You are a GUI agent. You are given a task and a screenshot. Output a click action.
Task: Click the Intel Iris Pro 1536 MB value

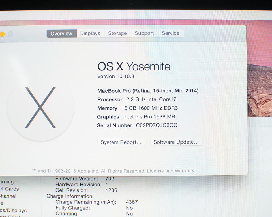tap(149, 117)
